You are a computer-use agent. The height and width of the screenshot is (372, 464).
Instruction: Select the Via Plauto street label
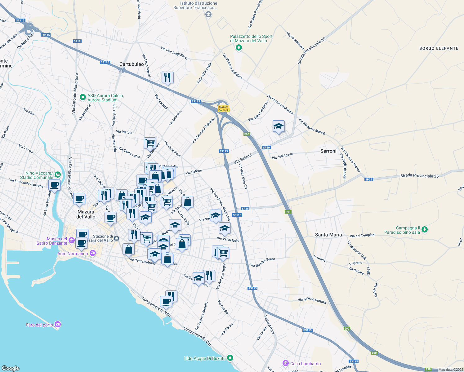tap(227, 329)
